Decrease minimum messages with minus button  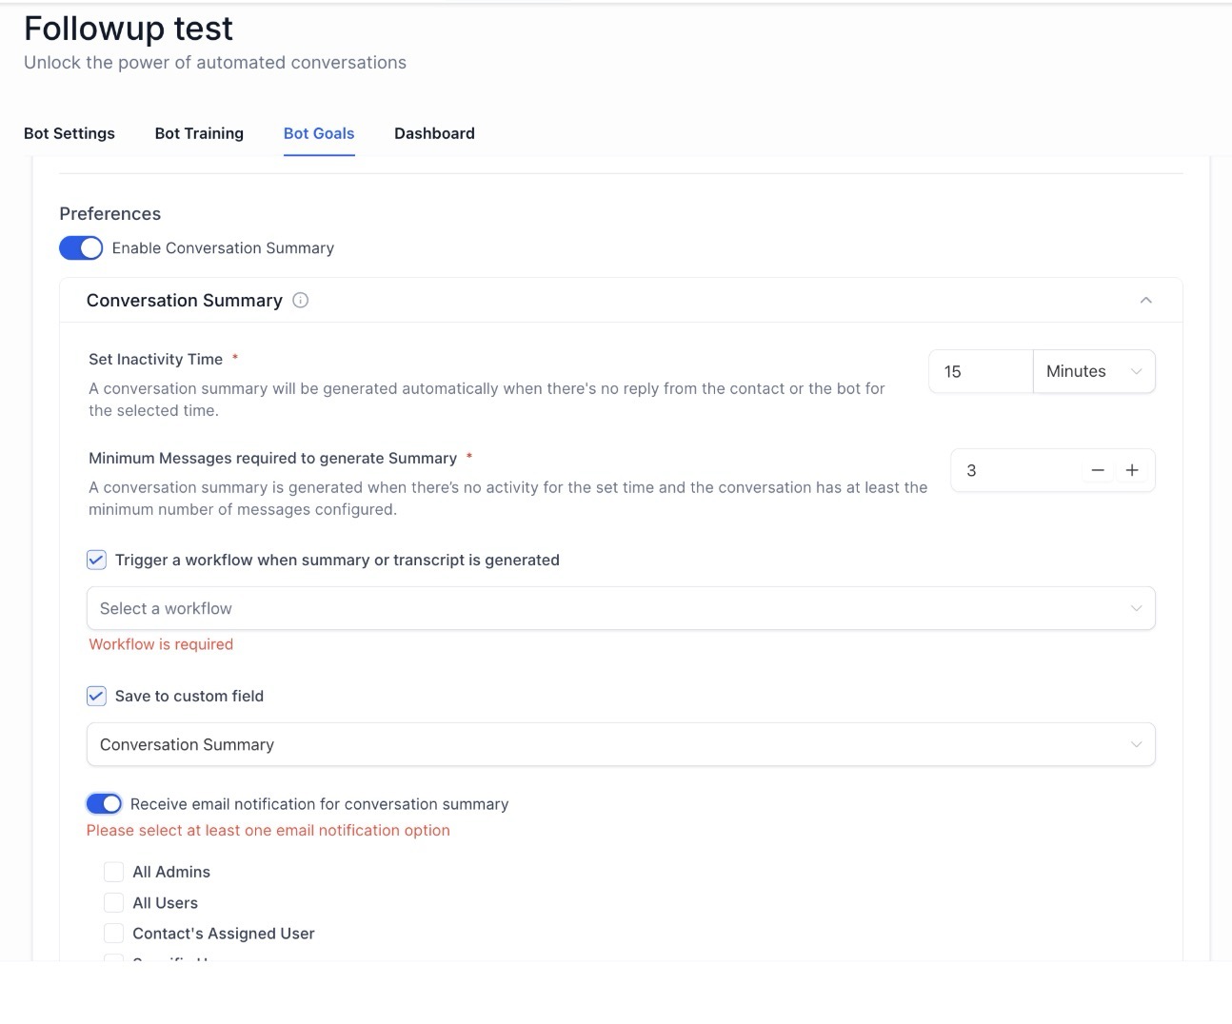[1098, 470]
